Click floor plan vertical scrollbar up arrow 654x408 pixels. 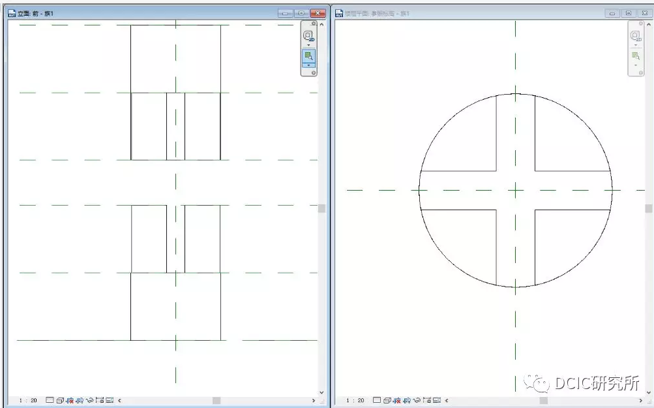click(649, 24)
